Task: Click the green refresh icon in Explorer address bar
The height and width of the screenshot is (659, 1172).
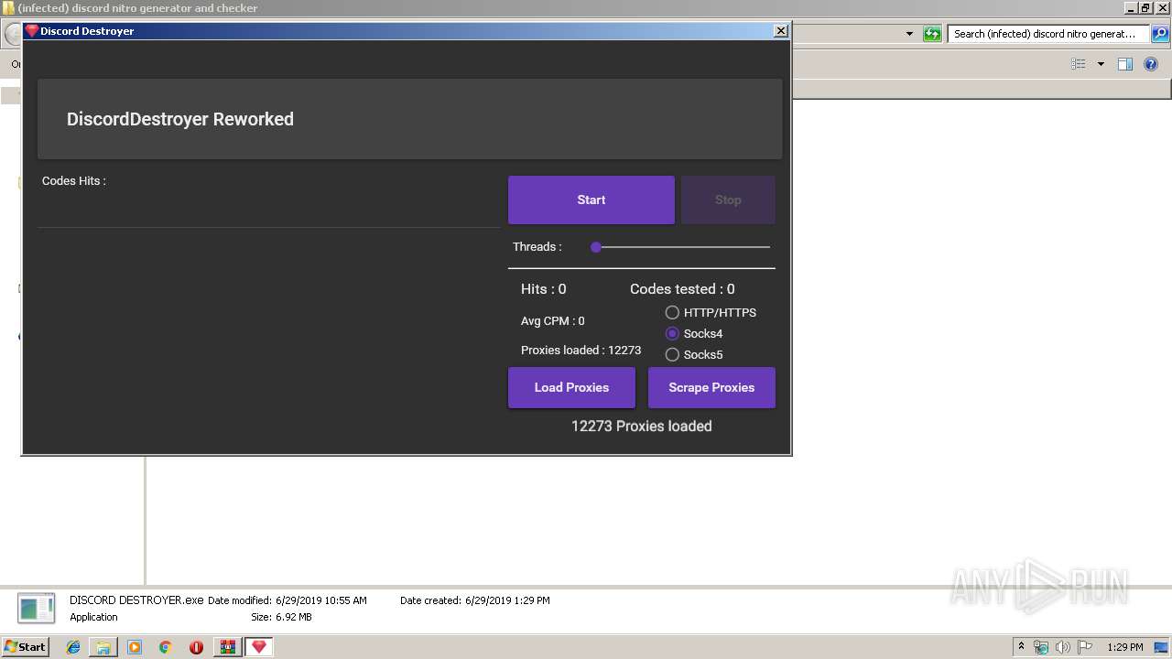Action: pyautogui.click(x=932, y=34)
